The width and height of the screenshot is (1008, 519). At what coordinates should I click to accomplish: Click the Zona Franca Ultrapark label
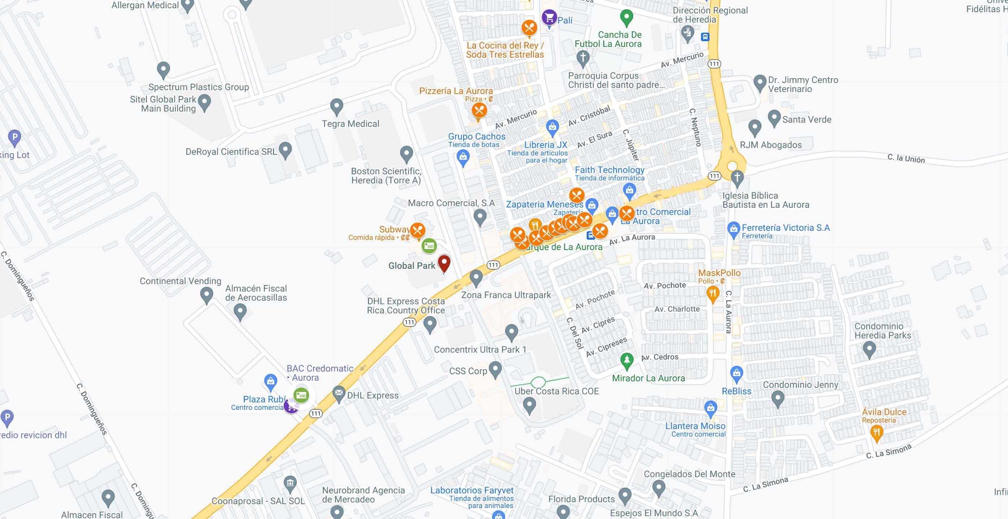point(505,295)
